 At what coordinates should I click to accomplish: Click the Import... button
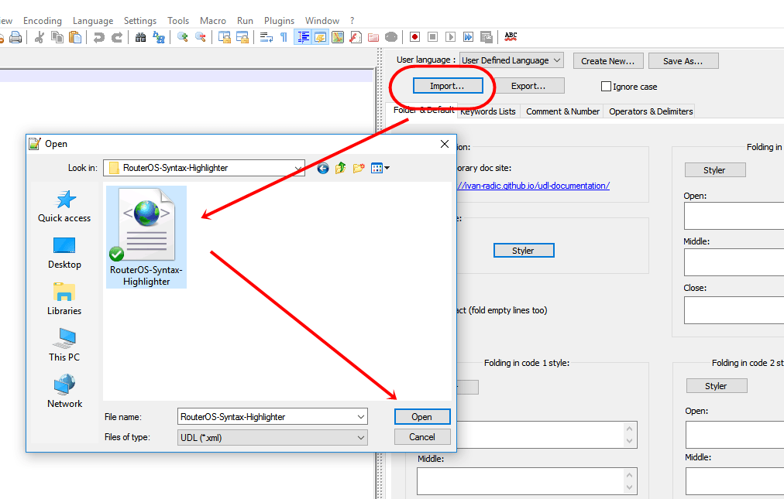point(448,86)
